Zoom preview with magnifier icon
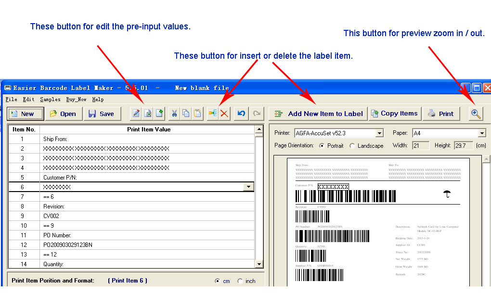This screenshot has height=296, width=491. click(476, 114)
